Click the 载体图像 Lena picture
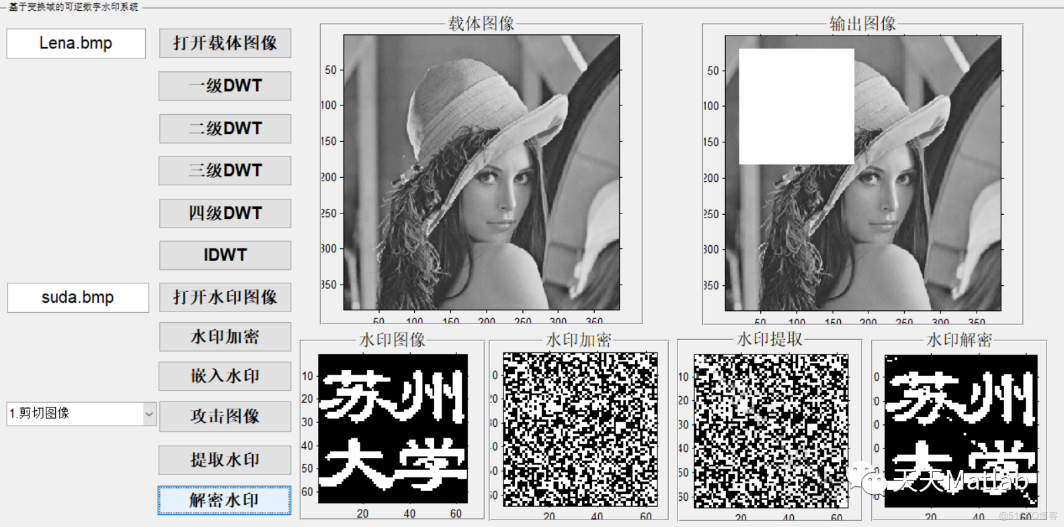Viewport: 1064px width, 527px height. click(482, 173)
